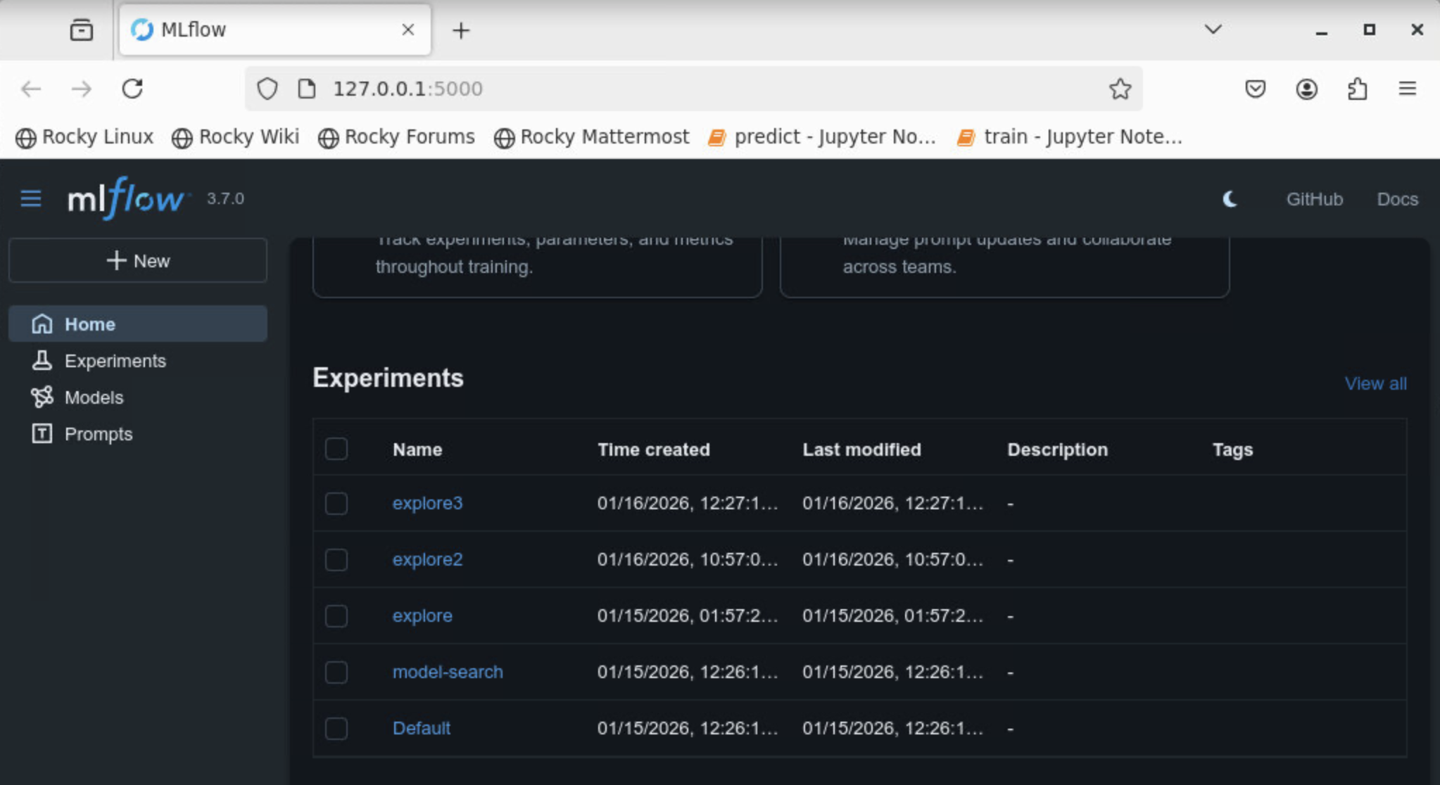Screen dimensions: 1440x785
Task: Toggle the MLflow sidebar hamburger menu
Action: click(x=31, y=199)
